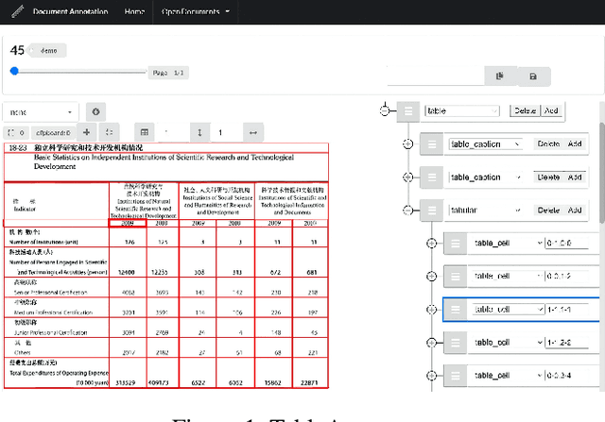The height and width of the screenshot is (422, 605).
Task: Click the save disk icon
Action: pyautogui.click(x=533, y=76)
